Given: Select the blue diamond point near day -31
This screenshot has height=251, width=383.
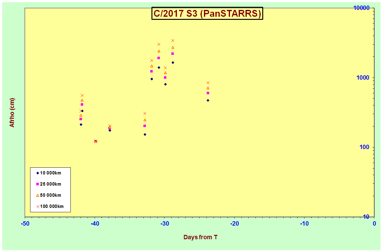Looking at the screenshot, I should pos(159,68).
